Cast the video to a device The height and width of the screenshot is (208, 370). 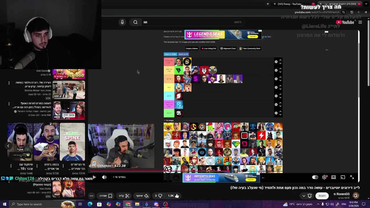(343, 177)
